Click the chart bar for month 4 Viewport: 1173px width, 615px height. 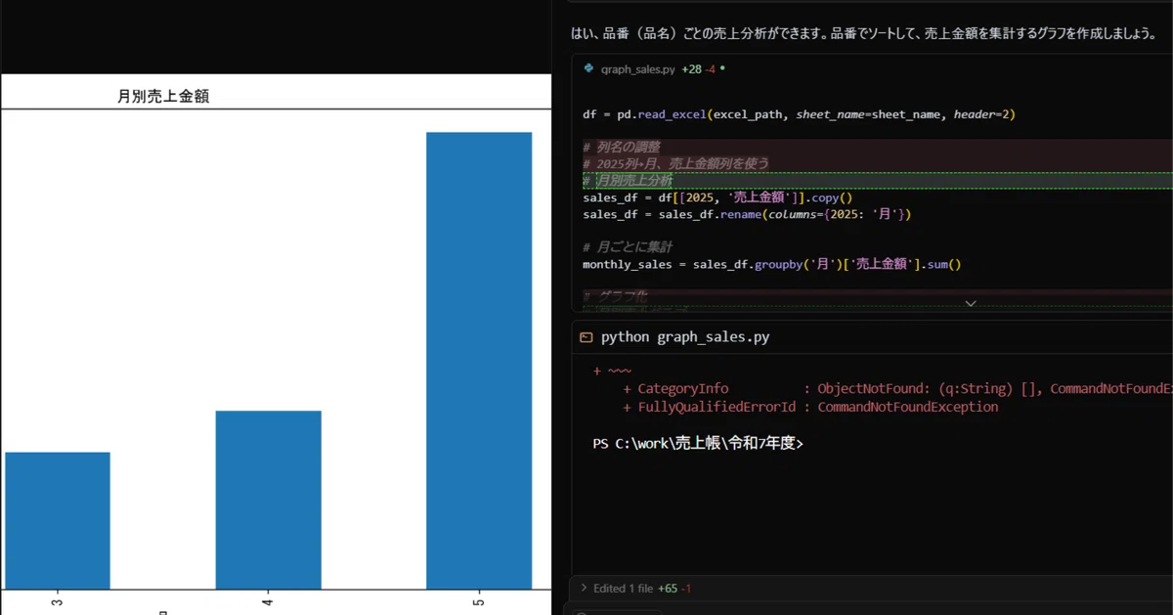tap(268, 500)
